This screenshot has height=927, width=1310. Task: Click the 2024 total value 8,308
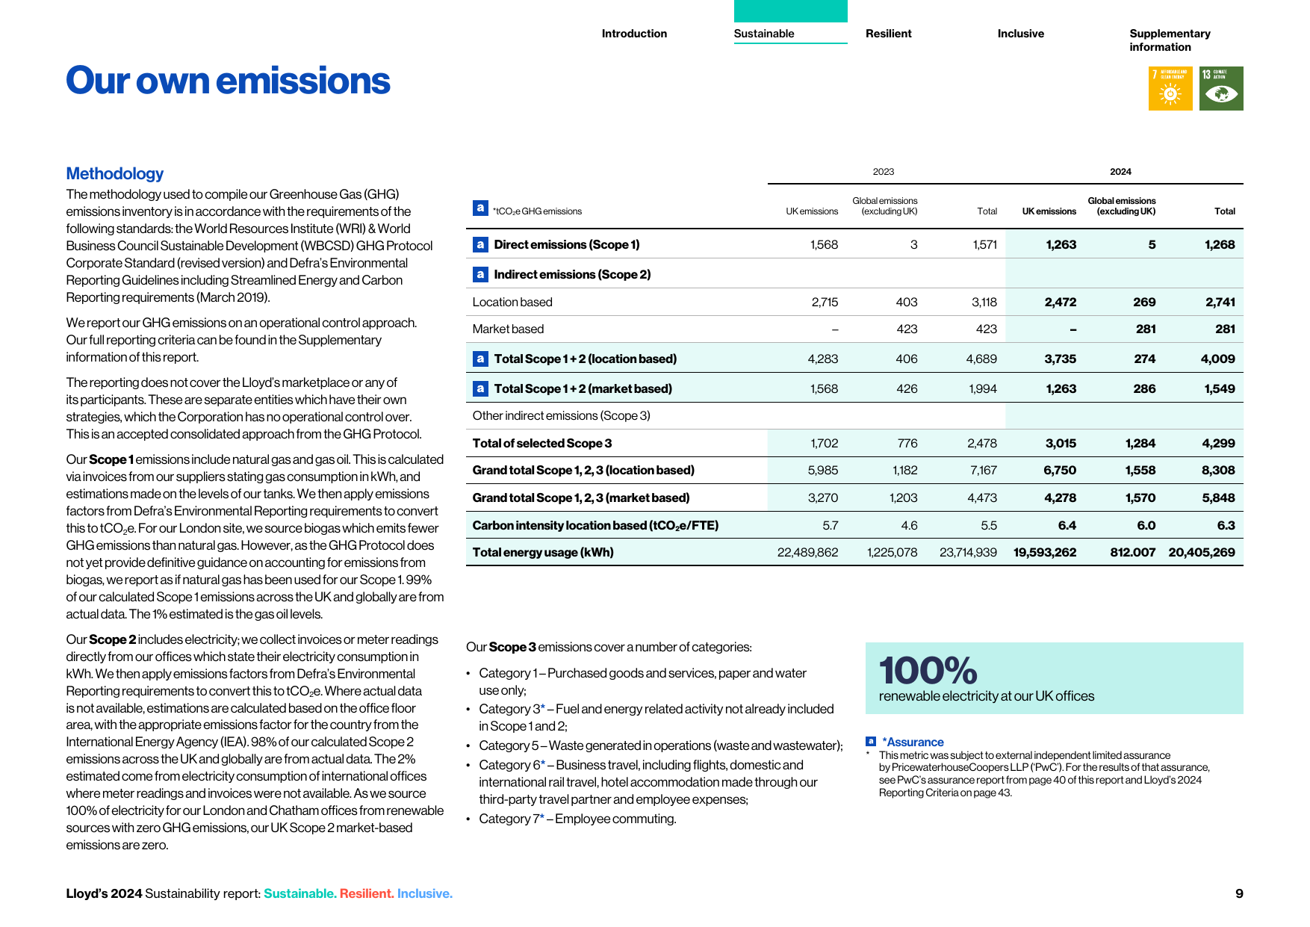(1218, 470)
